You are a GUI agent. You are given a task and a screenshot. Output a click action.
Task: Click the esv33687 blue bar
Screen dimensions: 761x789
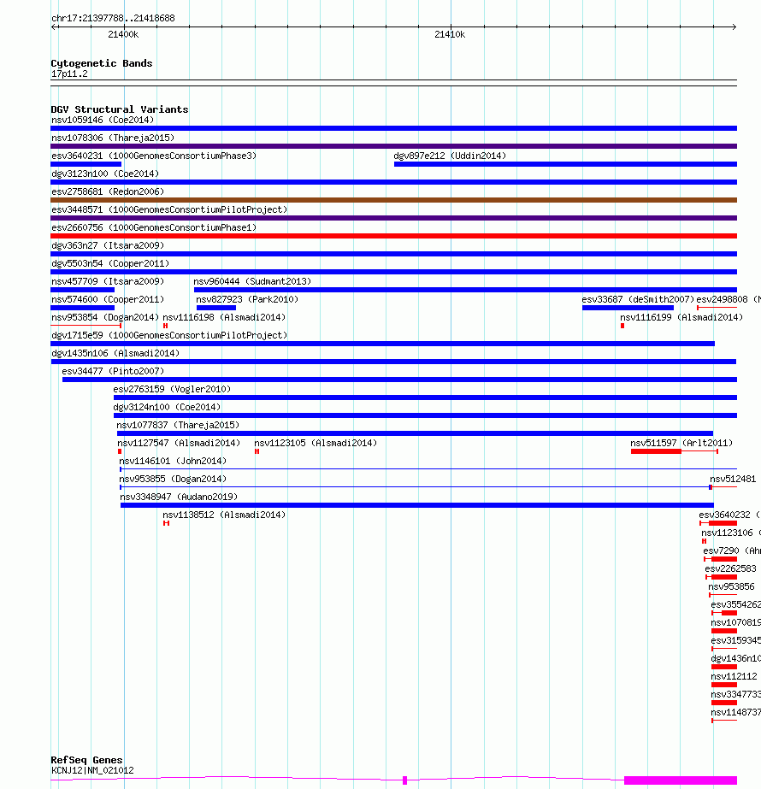click(628, 308)
